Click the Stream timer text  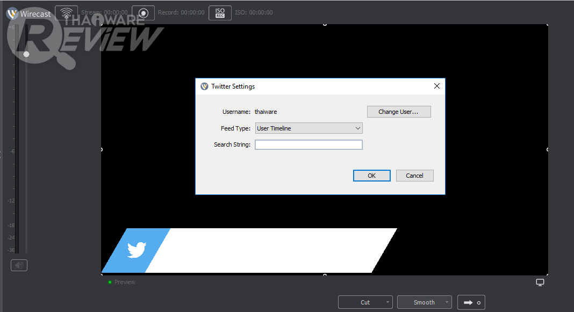coord(104,12)
